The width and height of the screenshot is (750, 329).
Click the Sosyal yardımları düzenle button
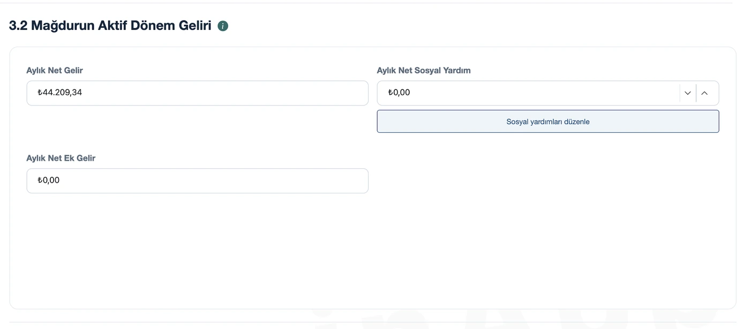(x=548, y=122)
